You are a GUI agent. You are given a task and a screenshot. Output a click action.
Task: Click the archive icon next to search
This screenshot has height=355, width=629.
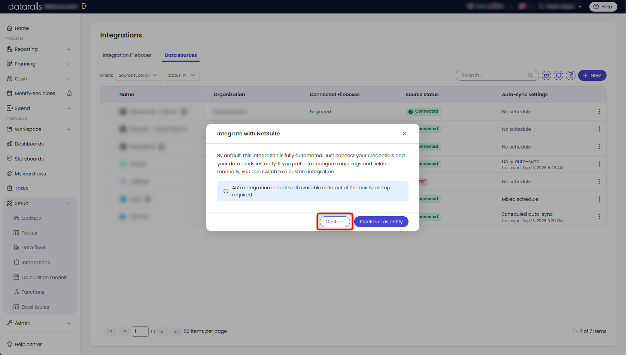click(546, 75)
